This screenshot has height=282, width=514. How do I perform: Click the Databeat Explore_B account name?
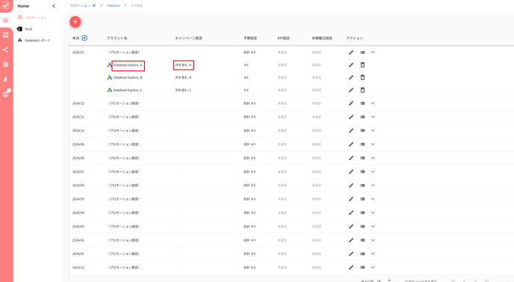[x=128, y=78]
